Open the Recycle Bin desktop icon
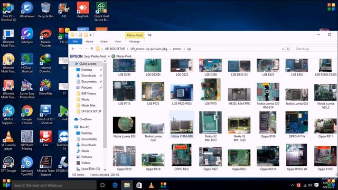This screenshot has width=338, height=190. point(45,10)
